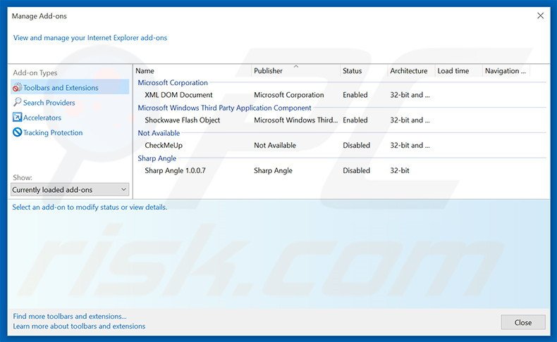Click the Tracking Protection icon

coord(18,132)
